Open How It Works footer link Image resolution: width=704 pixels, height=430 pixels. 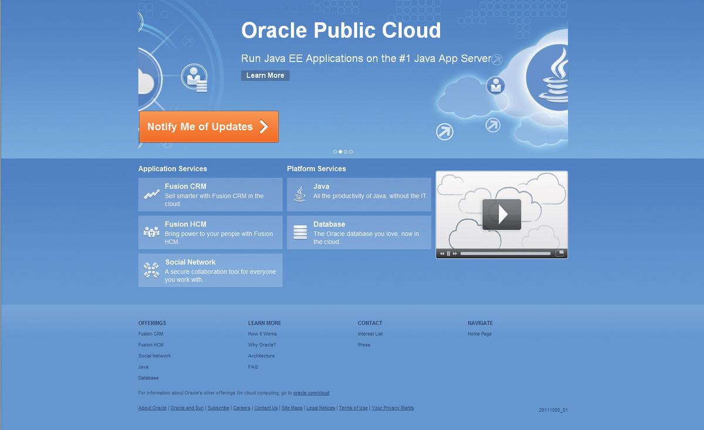pos(262,334)
